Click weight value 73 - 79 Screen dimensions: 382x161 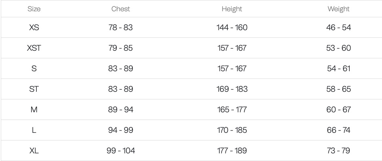point(338,151)
